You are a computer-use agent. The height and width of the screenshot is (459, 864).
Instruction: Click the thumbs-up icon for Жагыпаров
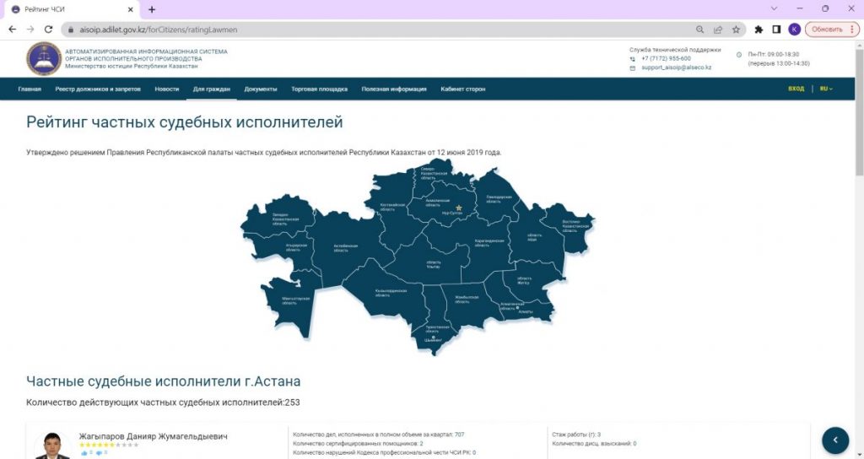point(84,453)
